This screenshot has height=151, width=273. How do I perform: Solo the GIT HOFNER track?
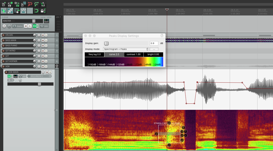point(46,61)
